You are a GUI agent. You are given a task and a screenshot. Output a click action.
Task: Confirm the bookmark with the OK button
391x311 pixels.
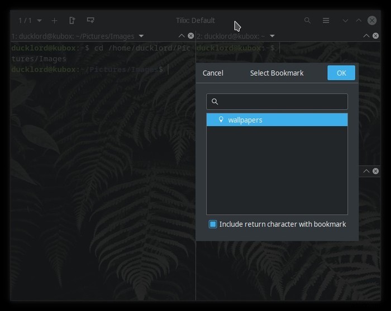(x=341, y=73)
